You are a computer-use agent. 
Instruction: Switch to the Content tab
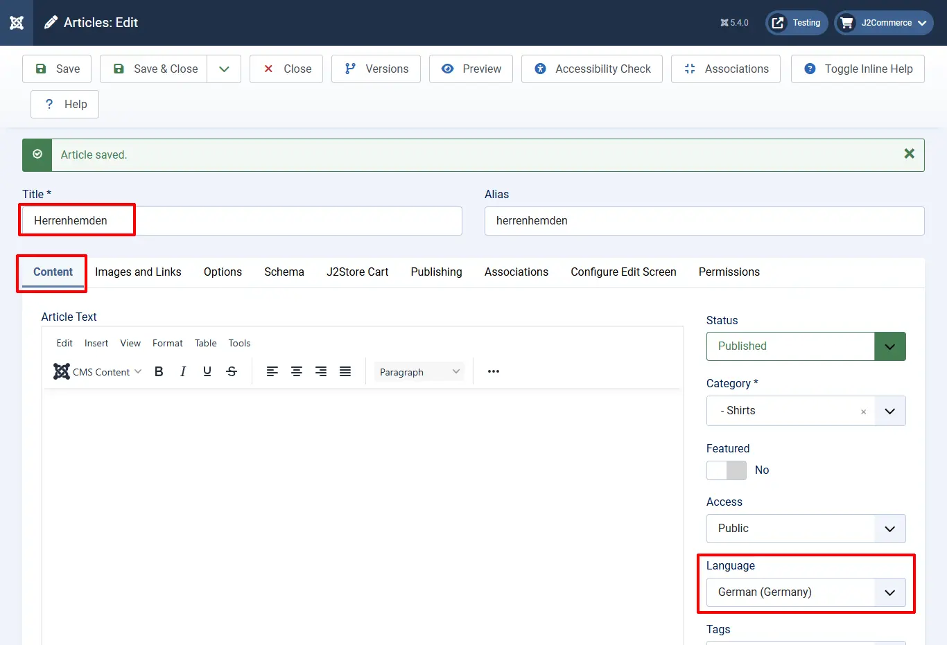[53, 272]
